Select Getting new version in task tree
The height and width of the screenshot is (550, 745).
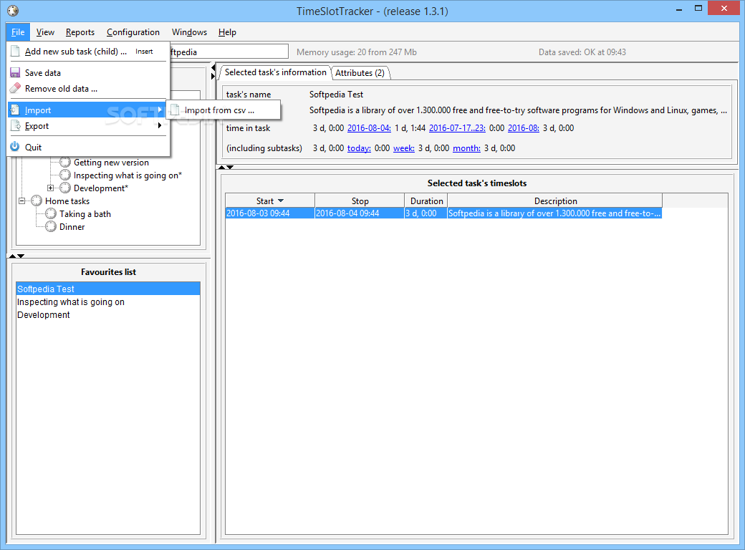(111, 163)
